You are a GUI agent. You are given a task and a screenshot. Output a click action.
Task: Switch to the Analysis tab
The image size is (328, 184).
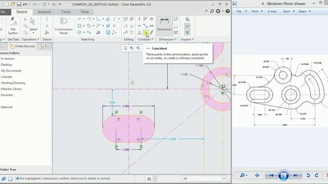(44, 12)
